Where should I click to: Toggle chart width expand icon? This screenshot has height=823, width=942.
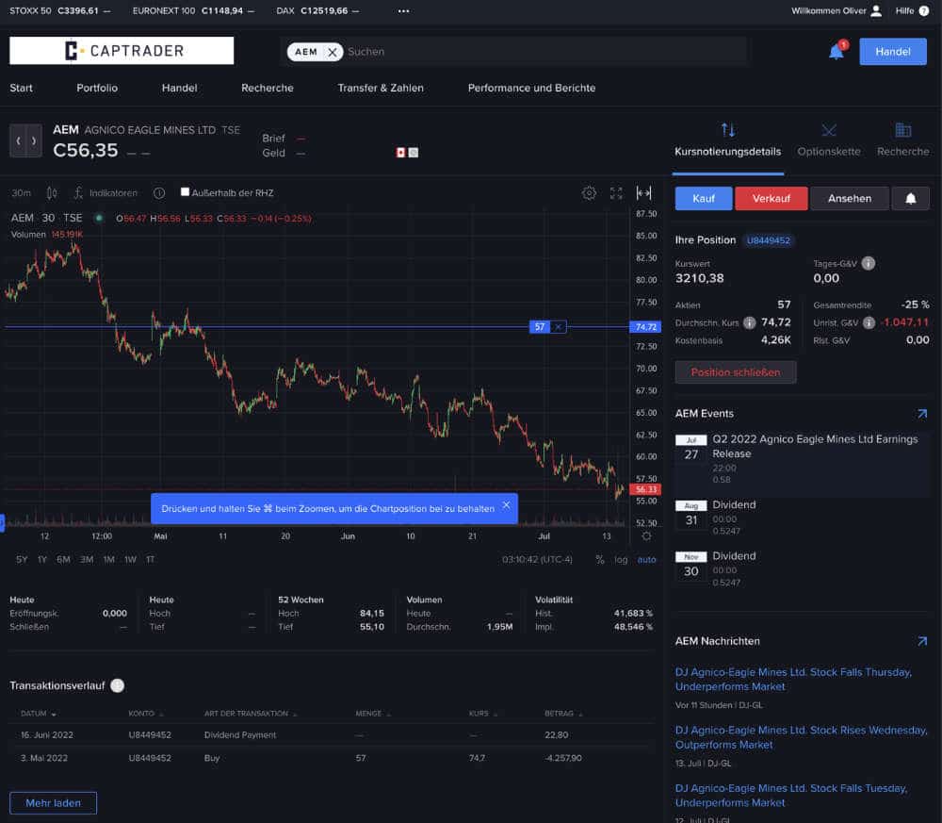643,193
